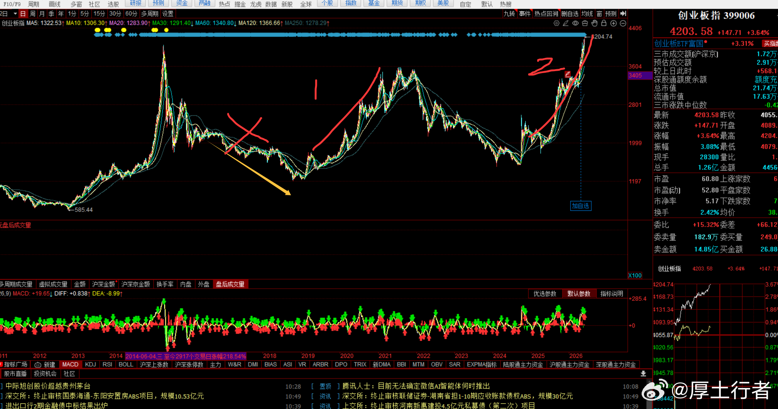Click 优选参数 button
The width and height of the screenshot is (778, 409).
tap(545, 294)
